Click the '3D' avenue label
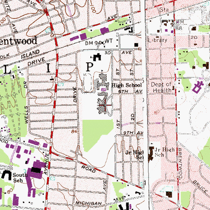This screenshot has width=210, height=210. [x=108, y=53]
